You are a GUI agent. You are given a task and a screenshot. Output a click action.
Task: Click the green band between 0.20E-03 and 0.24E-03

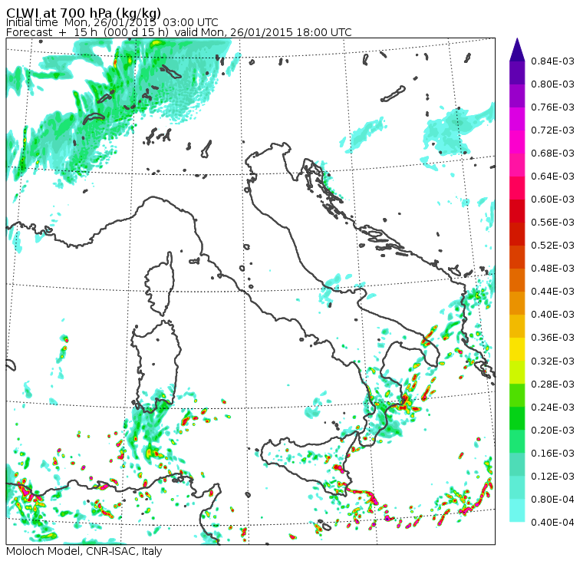[517, 418]
